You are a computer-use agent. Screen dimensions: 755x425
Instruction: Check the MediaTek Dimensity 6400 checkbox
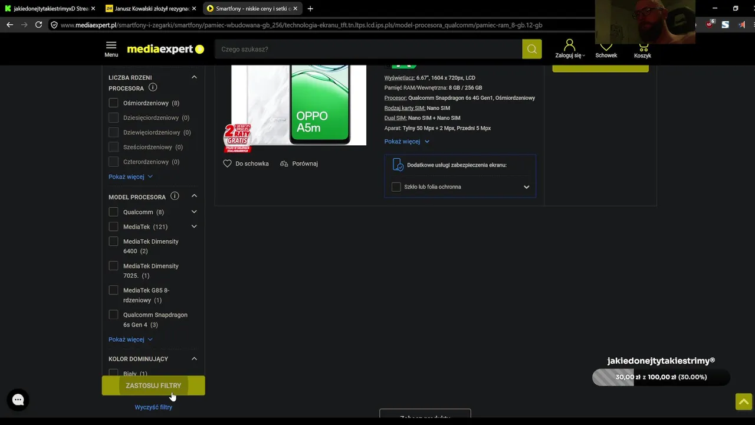(x=113, y=241)
